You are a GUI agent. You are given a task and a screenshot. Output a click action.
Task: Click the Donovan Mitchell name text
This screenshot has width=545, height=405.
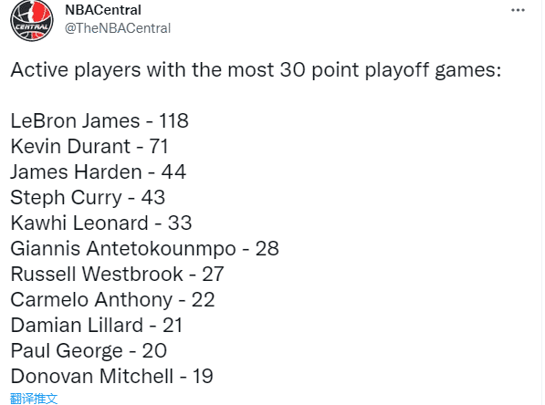(92, 377)
